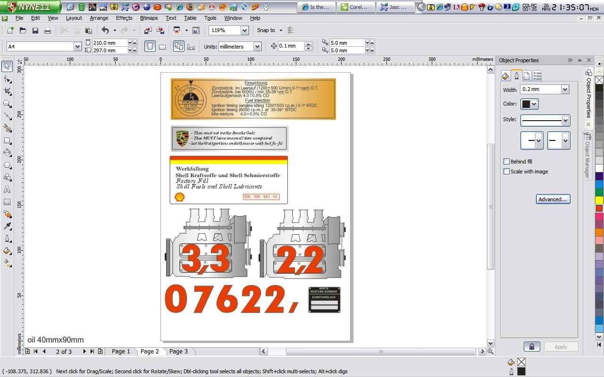Check the Scale with image option

tap(506, 172)
